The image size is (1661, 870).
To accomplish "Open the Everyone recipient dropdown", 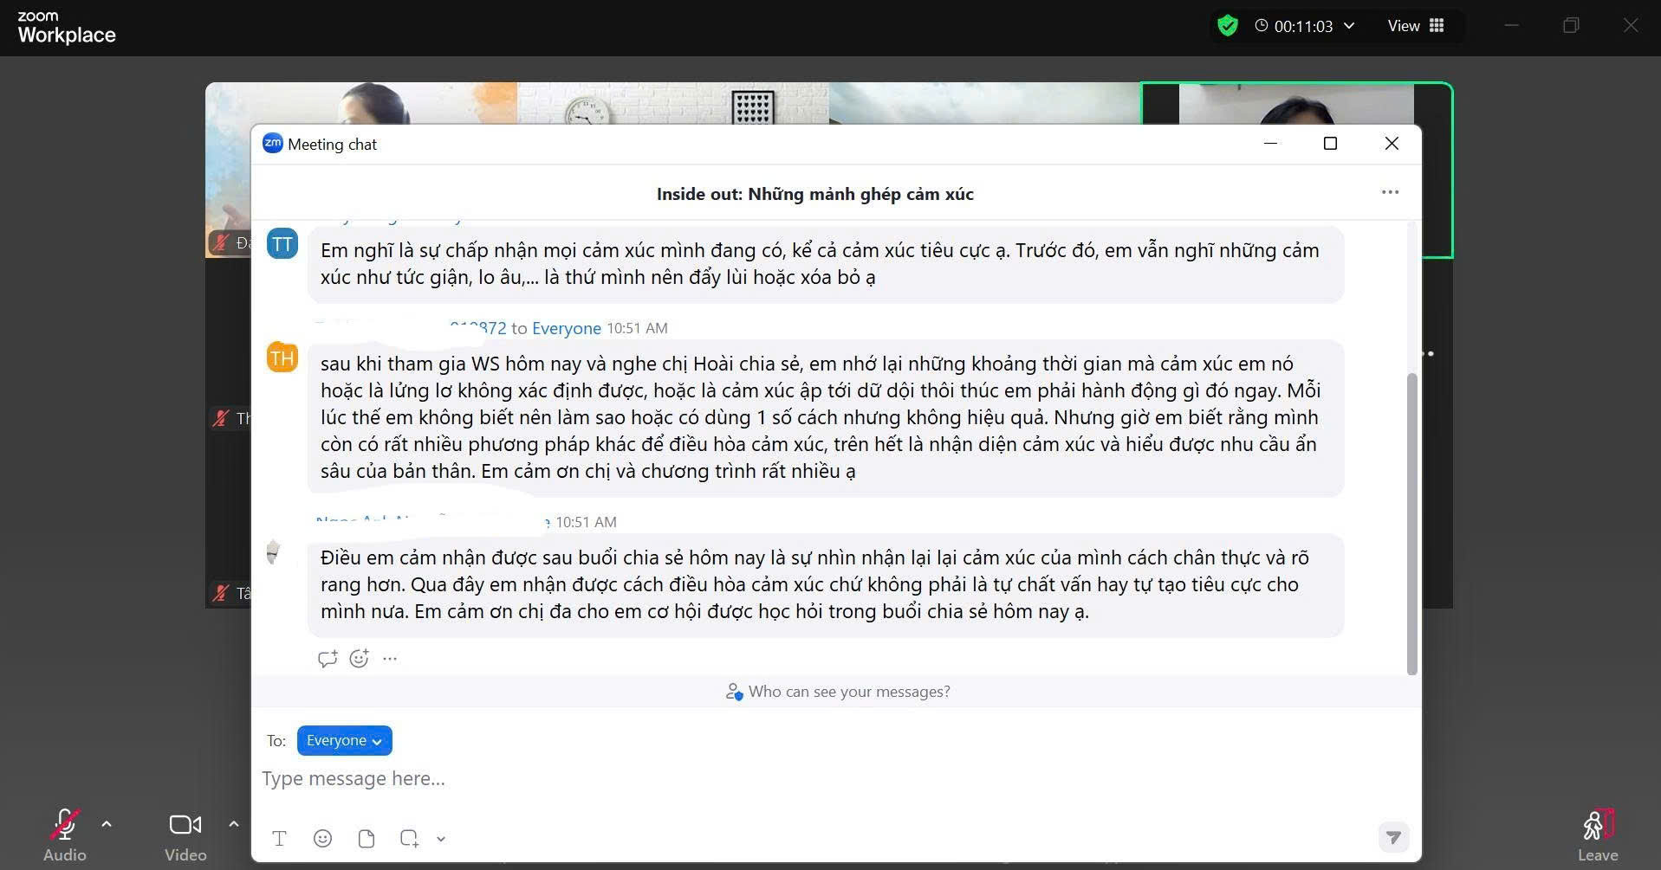I will tap(344, 740).
